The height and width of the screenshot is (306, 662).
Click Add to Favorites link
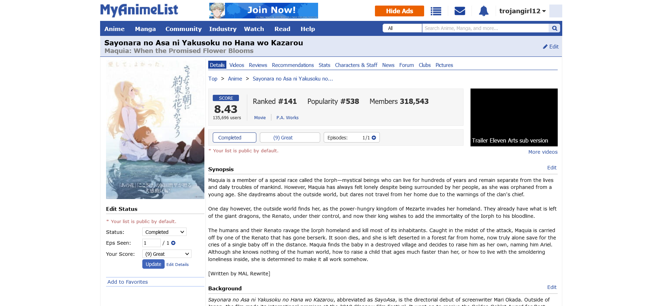tap(128, 282)
